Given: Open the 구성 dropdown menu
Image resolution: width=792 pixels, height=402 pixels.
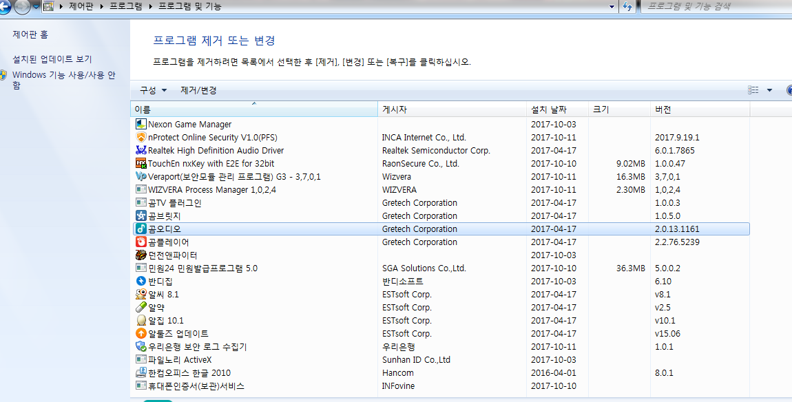Looking at the screenshot, I should coord(153,90).
